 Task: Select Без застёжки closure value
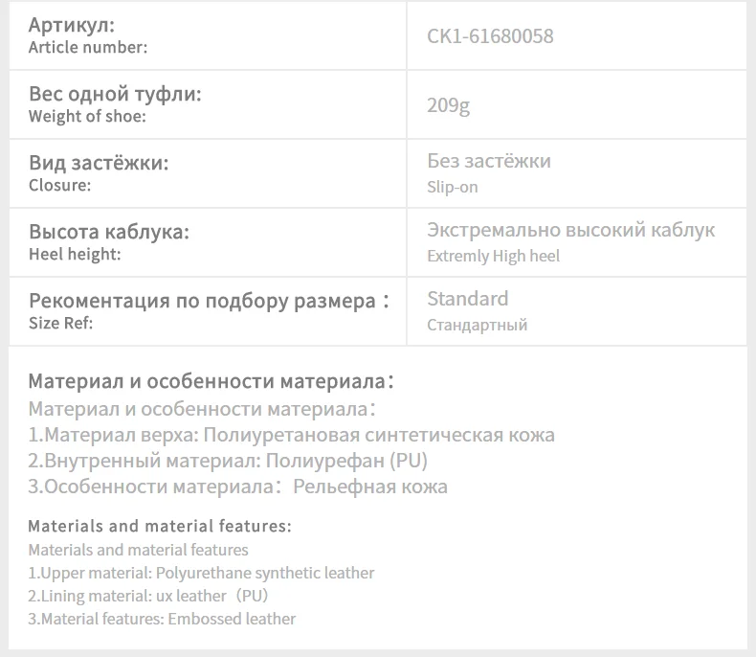488,161
